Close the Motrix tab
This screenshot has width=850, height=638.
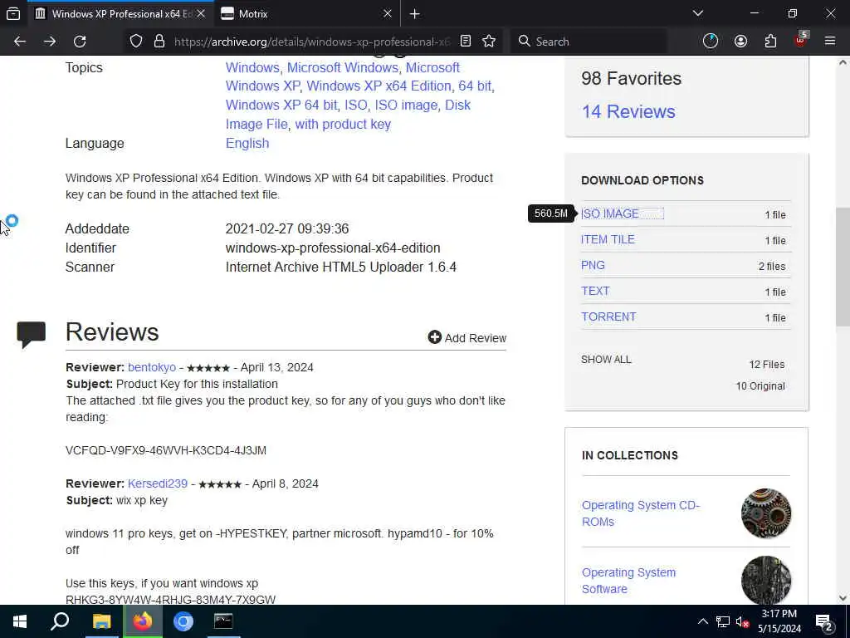coord(387,13)
